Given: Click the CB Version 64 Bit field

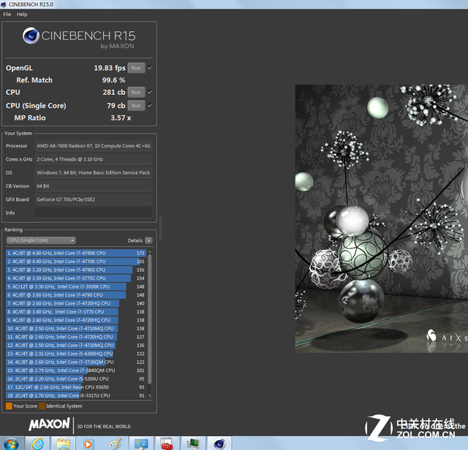Looking at the screenshot, I should pos(94,186).
